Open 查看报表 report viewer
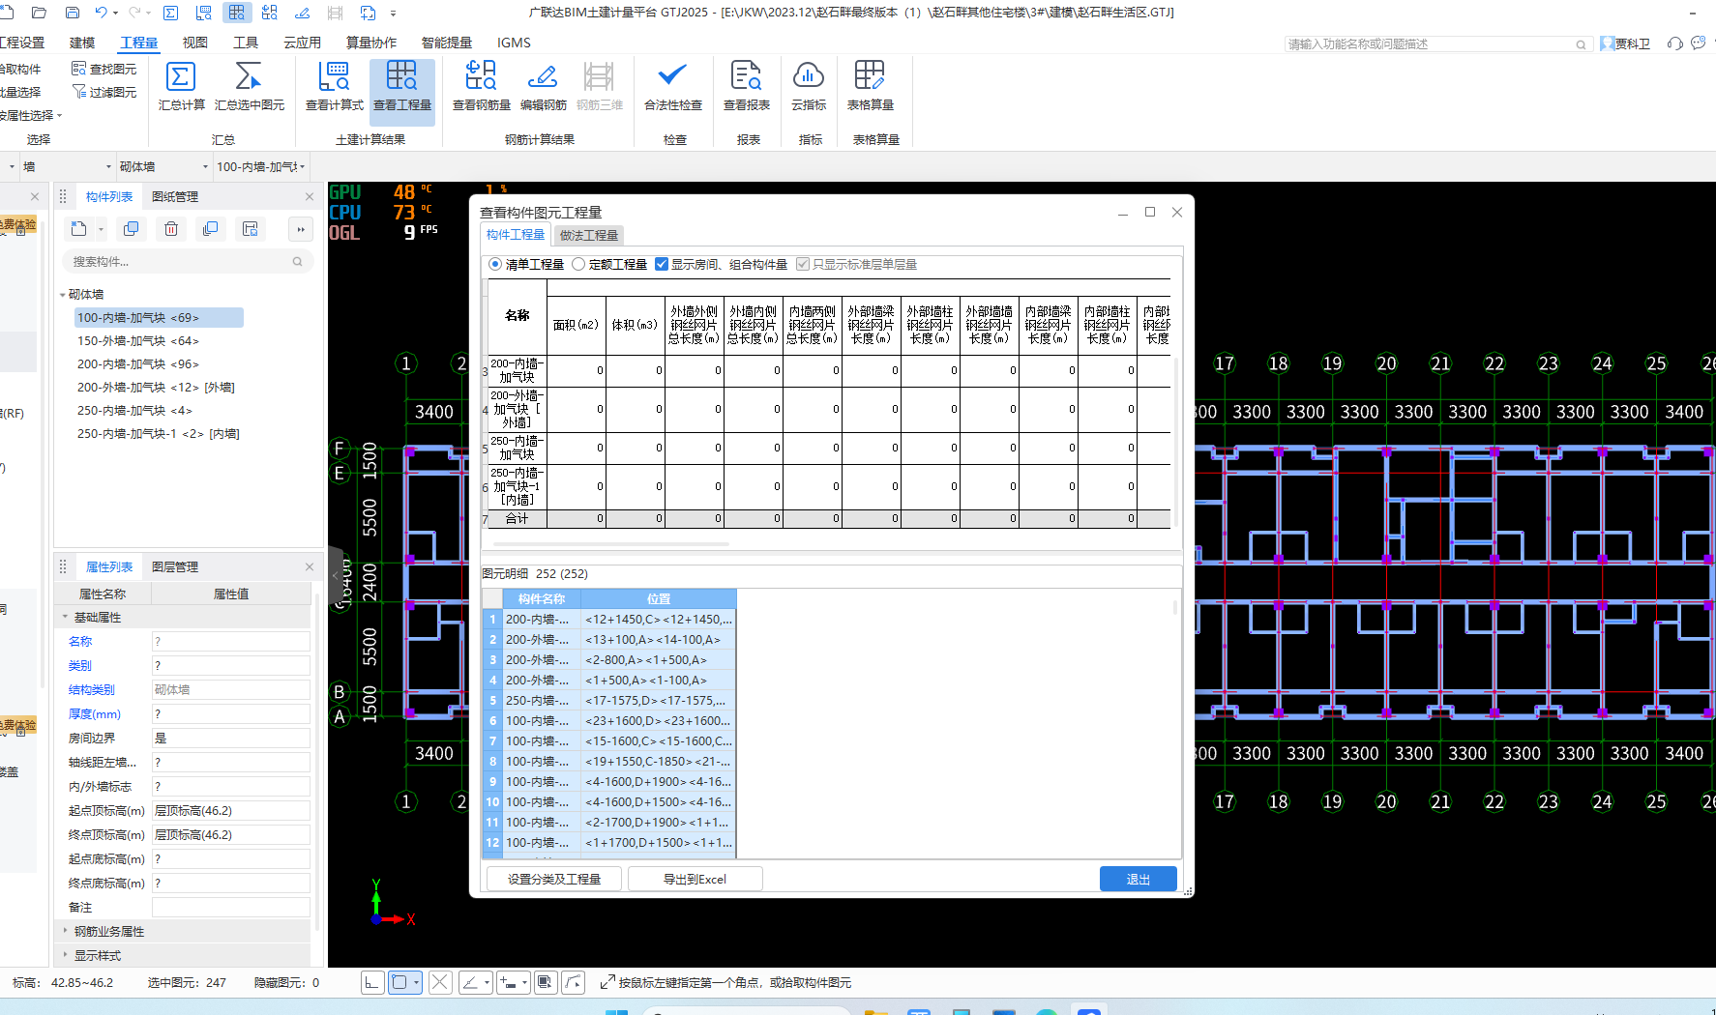Image resolution: width=1716 pixels, height=1015 pixels. pos(747,86)
